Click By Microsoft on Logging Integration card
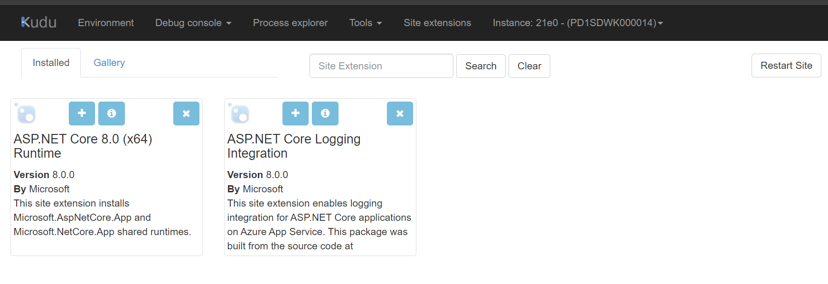The height and width of the screenshot is (284, 828). coord(255,189)
